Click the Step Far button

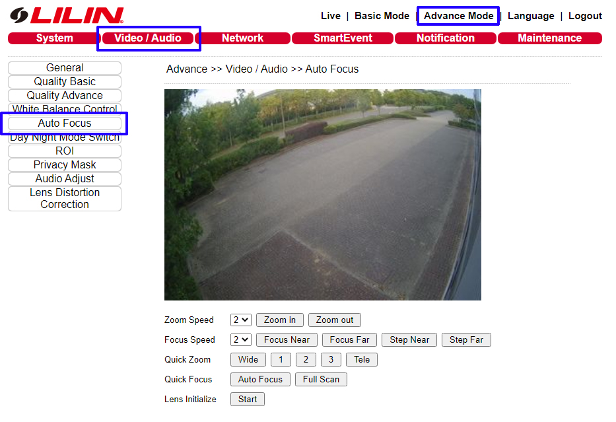coord(466,339)
